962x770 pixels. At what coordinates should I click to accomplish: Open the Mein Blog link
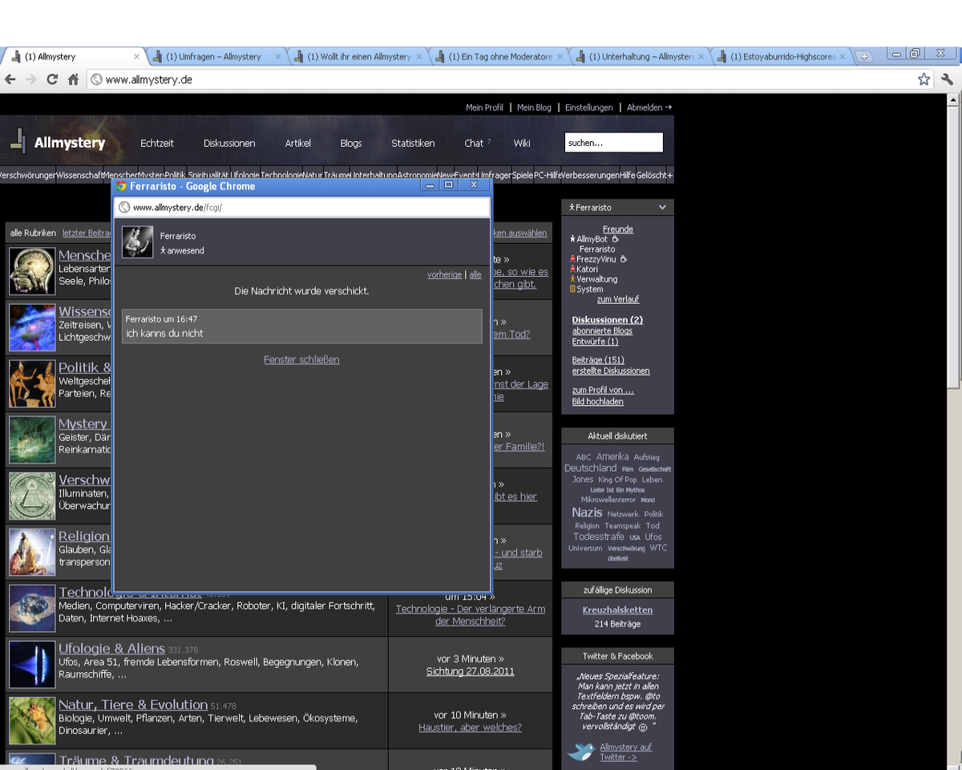pos(535,107)
